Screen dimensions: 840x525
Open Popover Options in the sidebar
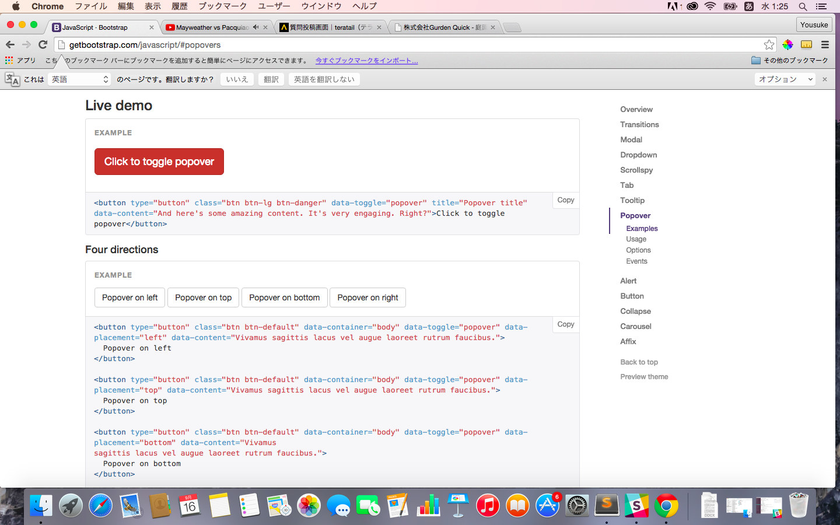[x=638, y=250]
